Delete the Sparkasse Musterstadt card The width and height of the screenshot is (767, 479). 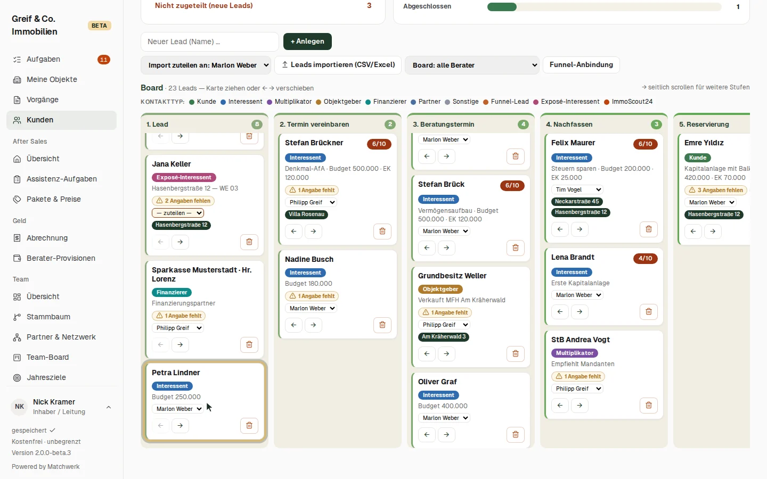pos(249,344)
